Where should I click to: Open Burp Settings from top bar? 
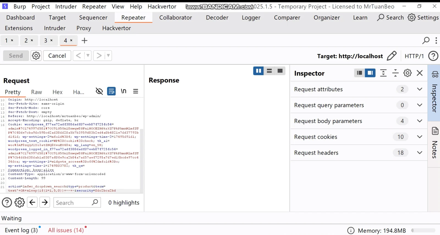pyautogui.click(x=423, y=18)
